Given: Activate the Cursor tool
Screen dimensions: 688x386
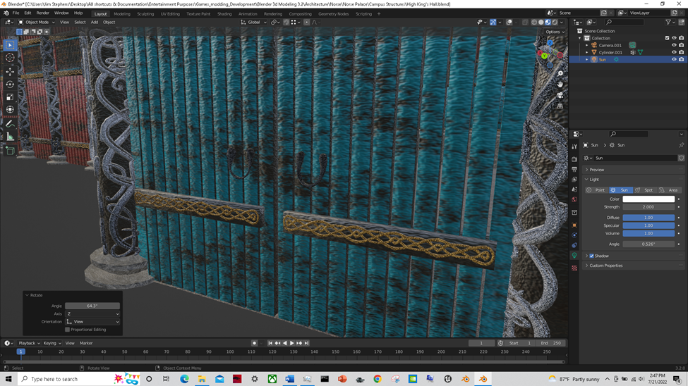Looking at the screenshot, I should 10,58.
